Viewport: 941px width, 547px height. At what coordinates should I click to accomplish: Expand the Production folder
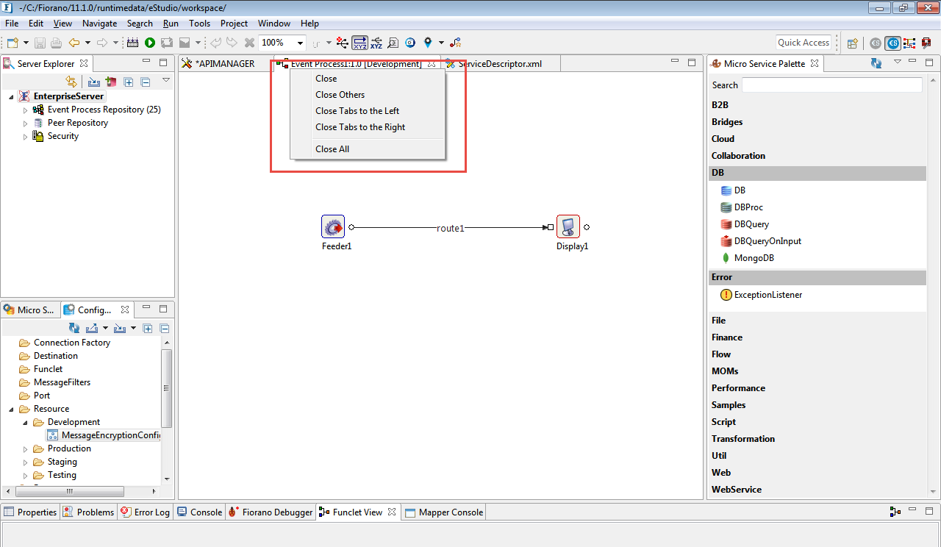coord(25,448)
